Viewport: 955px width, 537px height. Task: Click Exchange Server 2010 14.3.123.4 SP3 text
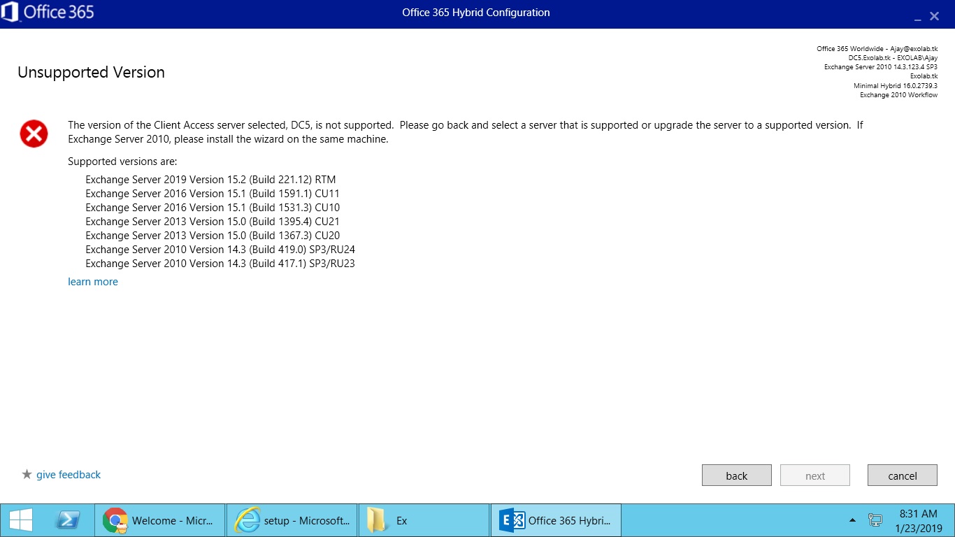pyautogui.click(x=881, y=67)
